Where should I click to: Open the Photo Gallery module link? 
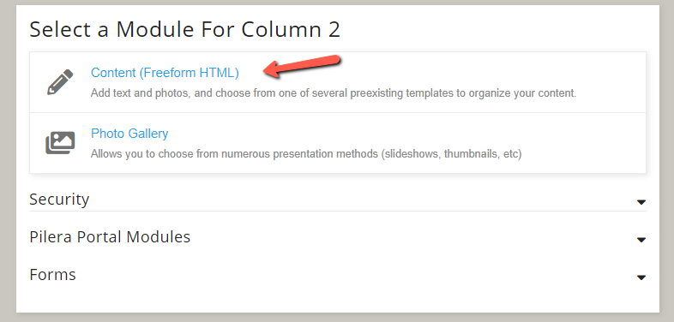click(129, 134)
